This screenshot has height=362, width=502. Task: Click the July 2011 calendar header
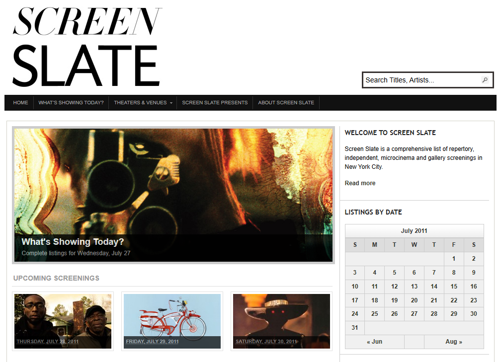414,231
